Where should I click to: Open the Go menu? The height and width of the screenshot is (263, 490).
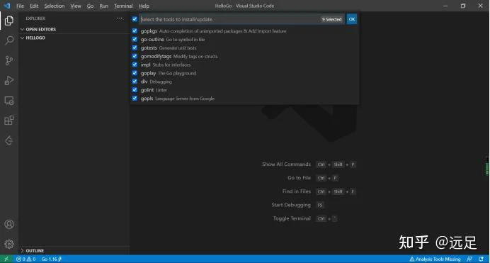pyautogui.click(x=91, y=6)
